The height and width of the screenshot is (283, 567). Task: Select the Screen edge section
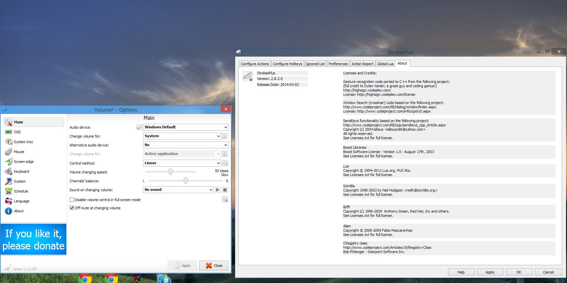(34, 162)
